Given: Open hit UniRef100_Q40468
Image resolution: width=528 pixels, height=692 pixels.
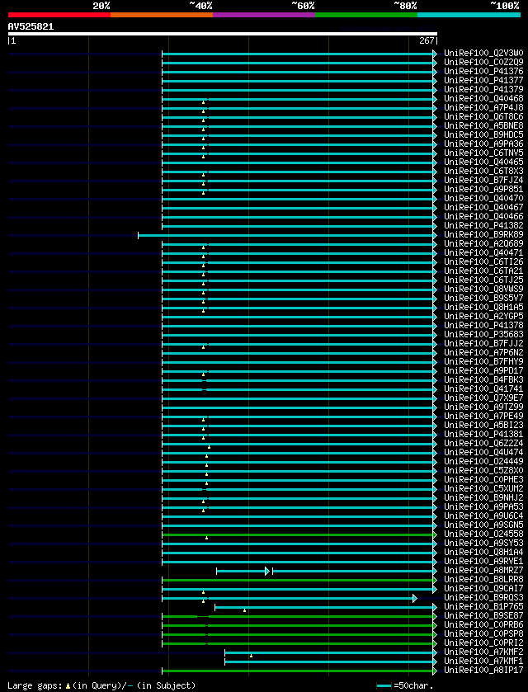Looking at the screenshot, I should (483, 99).
